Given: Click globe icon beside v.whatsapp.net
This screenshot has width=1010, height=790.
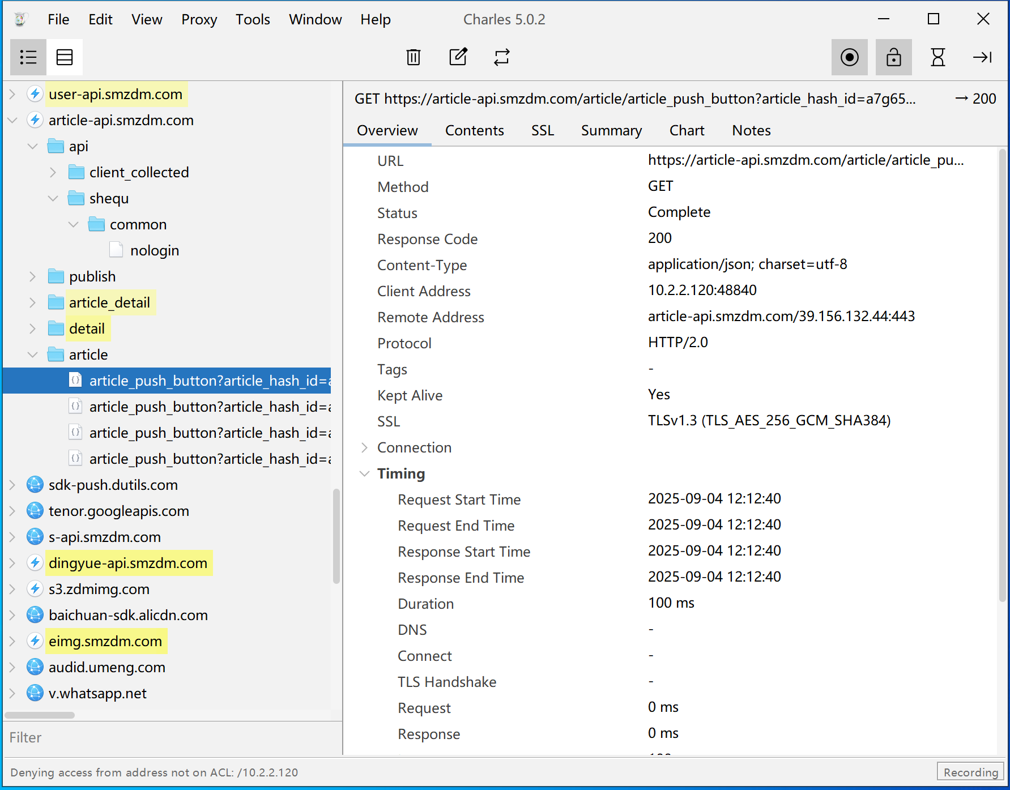Looking at the screenshot, I should coord(35,693).
